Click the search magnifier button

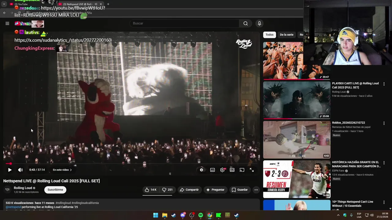coord(246,24)
